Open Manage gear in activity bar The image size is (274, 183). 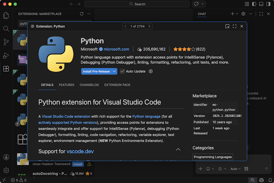point(6,170)
